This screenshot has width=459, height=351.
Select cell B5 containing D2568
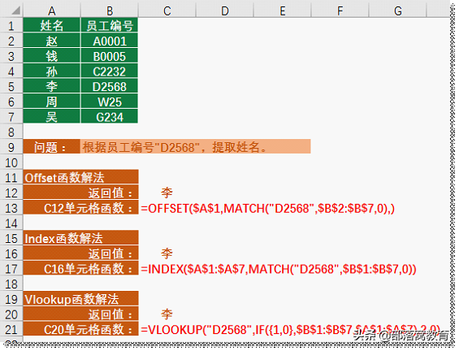(109, 86)
